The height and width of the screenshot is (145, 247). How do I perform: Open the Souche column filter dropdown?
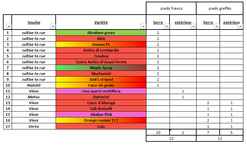coord(53,27)
